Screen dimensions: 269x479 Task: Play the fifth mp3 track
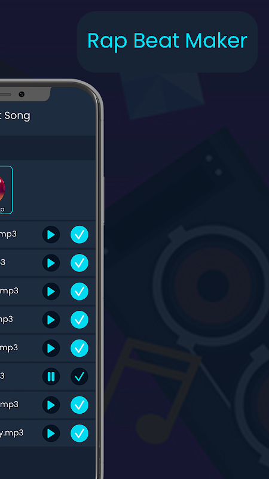coord(51,348)
